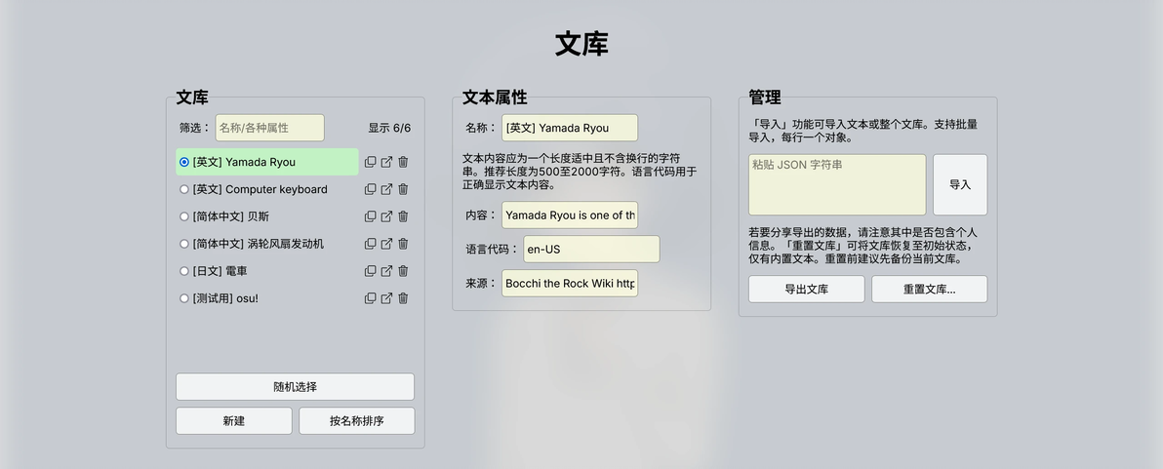Viewport: 1163px width, 469px height.
Task: Duplicate the Computer keyboard entry
Action: pyautogui.click(x=370, y=190)
